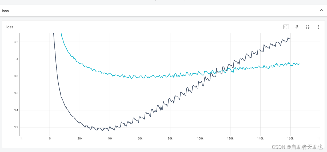Click the 160k x-axis tick label
The width and height of the screenshot is (327, 152).
click(290, 139)
